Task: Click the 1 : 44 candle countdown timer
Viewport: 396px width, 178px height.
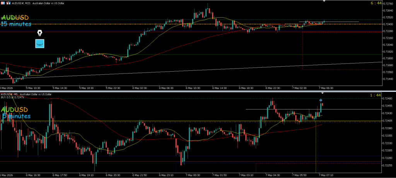Action: (376, 95)
